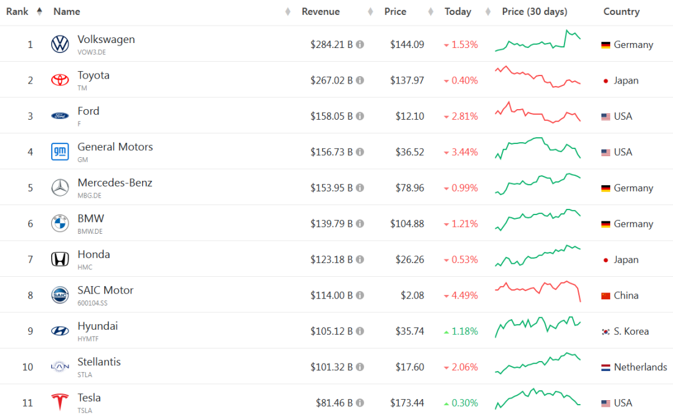Sort the list by Price header
The height and width of the screenshot is (419, 673).
pyautogui.click(x=395, y=12)
